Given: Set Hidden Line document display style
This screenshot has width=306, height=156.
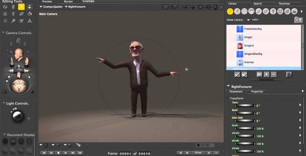Looking at the screenshot, I should [29, 141].
